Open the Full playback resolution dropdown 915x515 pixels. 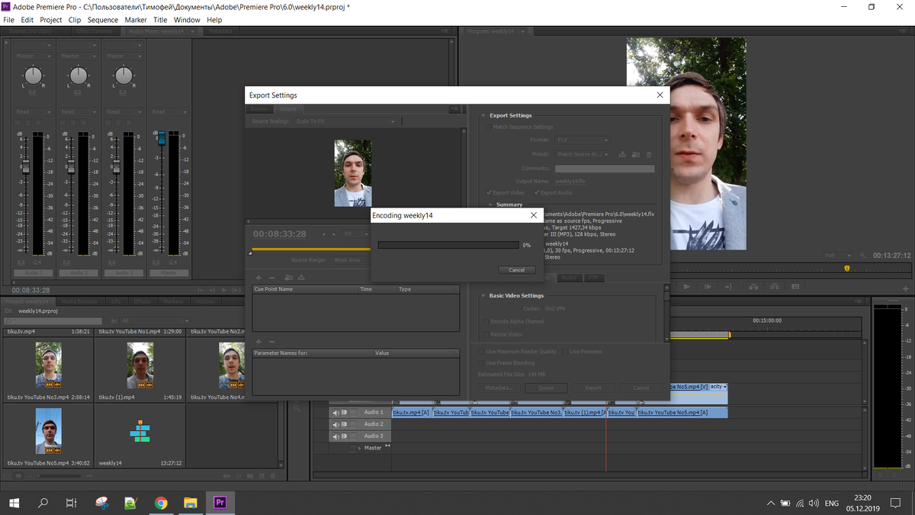click(839, 256)
